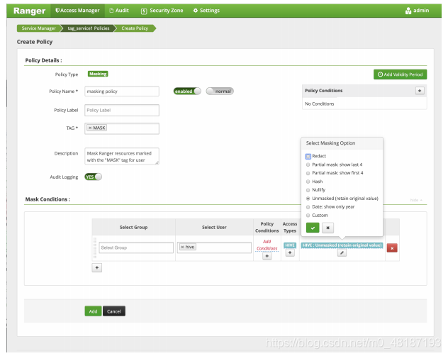The image size is (448, 356).
Task: Open the Security Zone tab
Action: (x=162, y=11)
